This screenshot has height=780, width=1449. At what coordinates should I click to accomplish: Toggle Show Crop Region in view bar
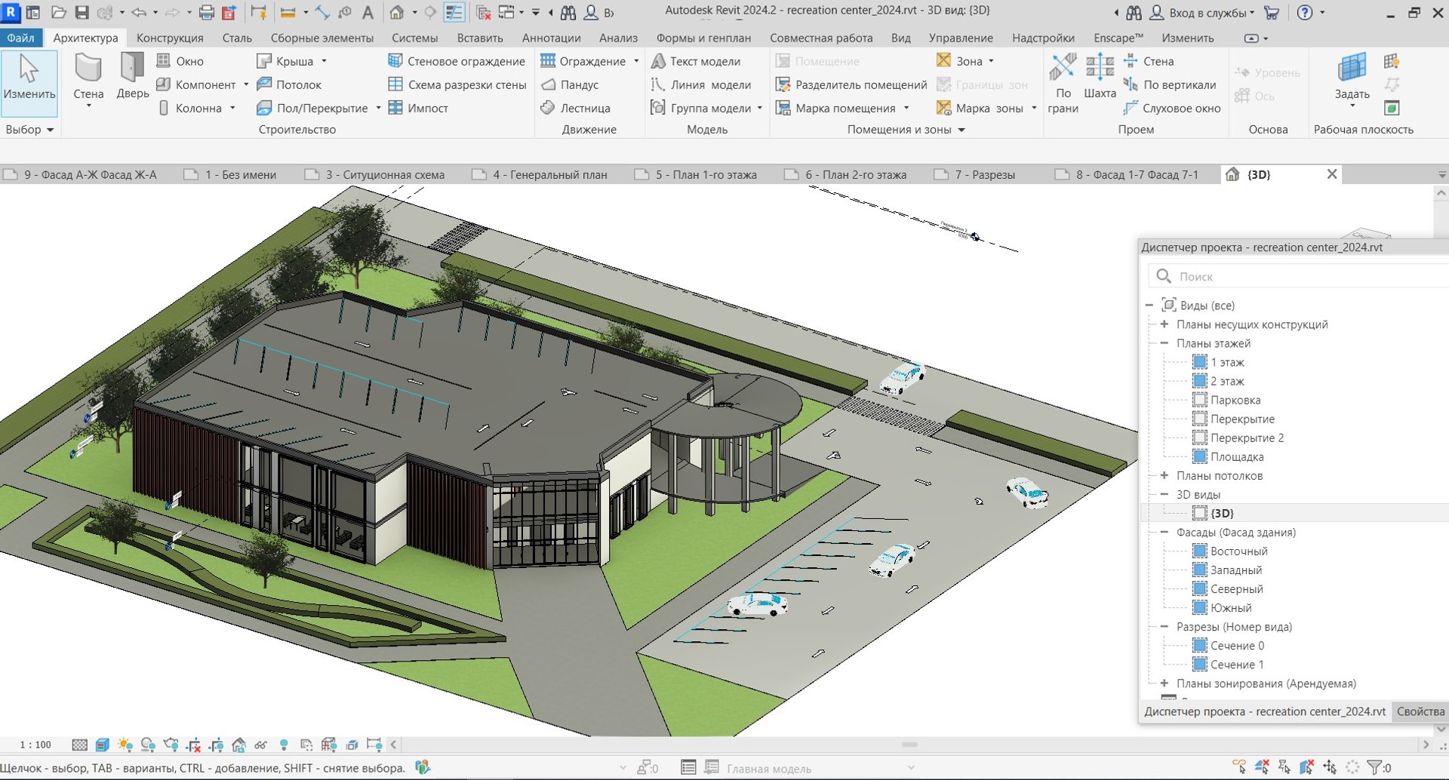pyautogui.click(x=216, y=745)
